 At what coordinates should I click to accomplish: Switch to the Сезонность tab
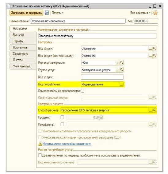click(23, 54)
